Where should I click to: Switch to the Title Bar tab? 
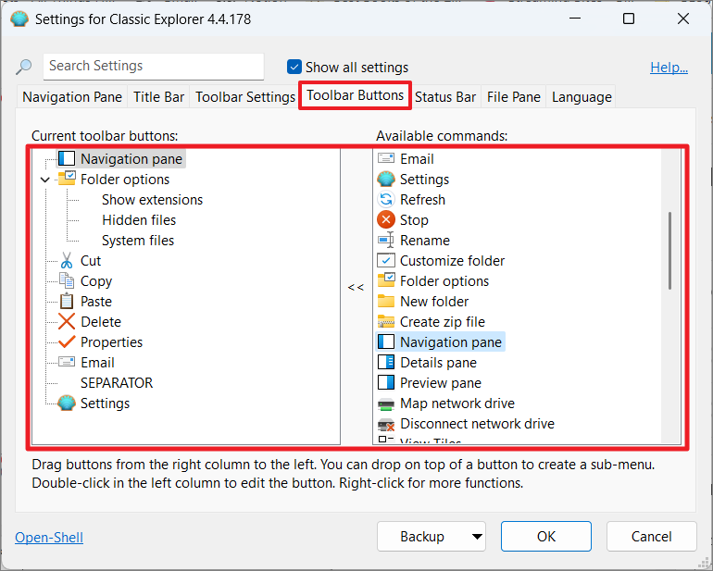[158, 97]
